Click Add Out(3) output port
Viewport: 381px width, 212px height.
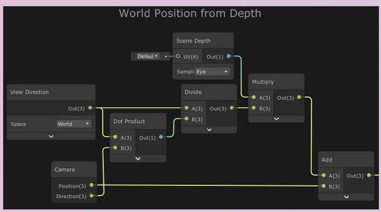369,175
